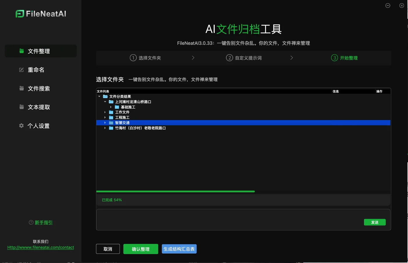Expand the 竹海村（白沙村）老敬老院路口 folder

[x=105, y=128]
